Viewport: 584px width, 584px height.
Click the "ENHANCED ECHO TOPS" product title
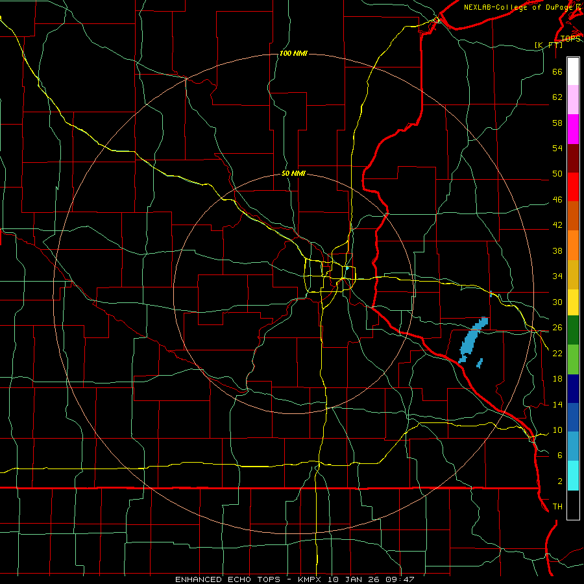pos(227,579)
